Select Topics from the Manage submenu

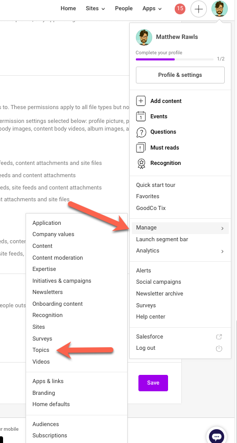[x=41, y=350]
